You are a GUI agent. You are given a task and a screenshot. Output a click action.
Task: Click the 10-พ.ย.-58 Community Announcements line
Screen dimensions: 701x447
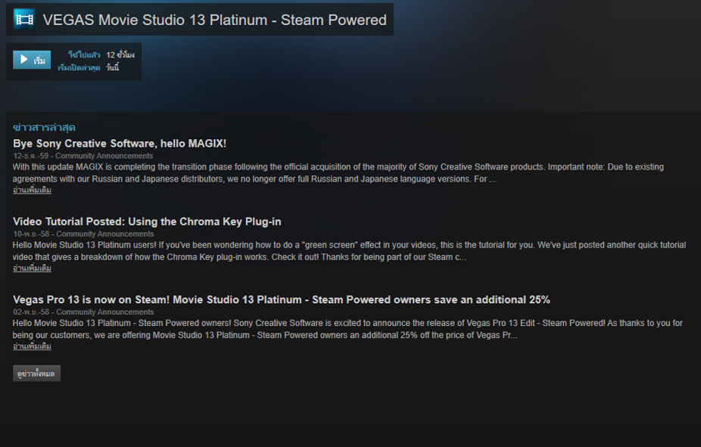83,234
